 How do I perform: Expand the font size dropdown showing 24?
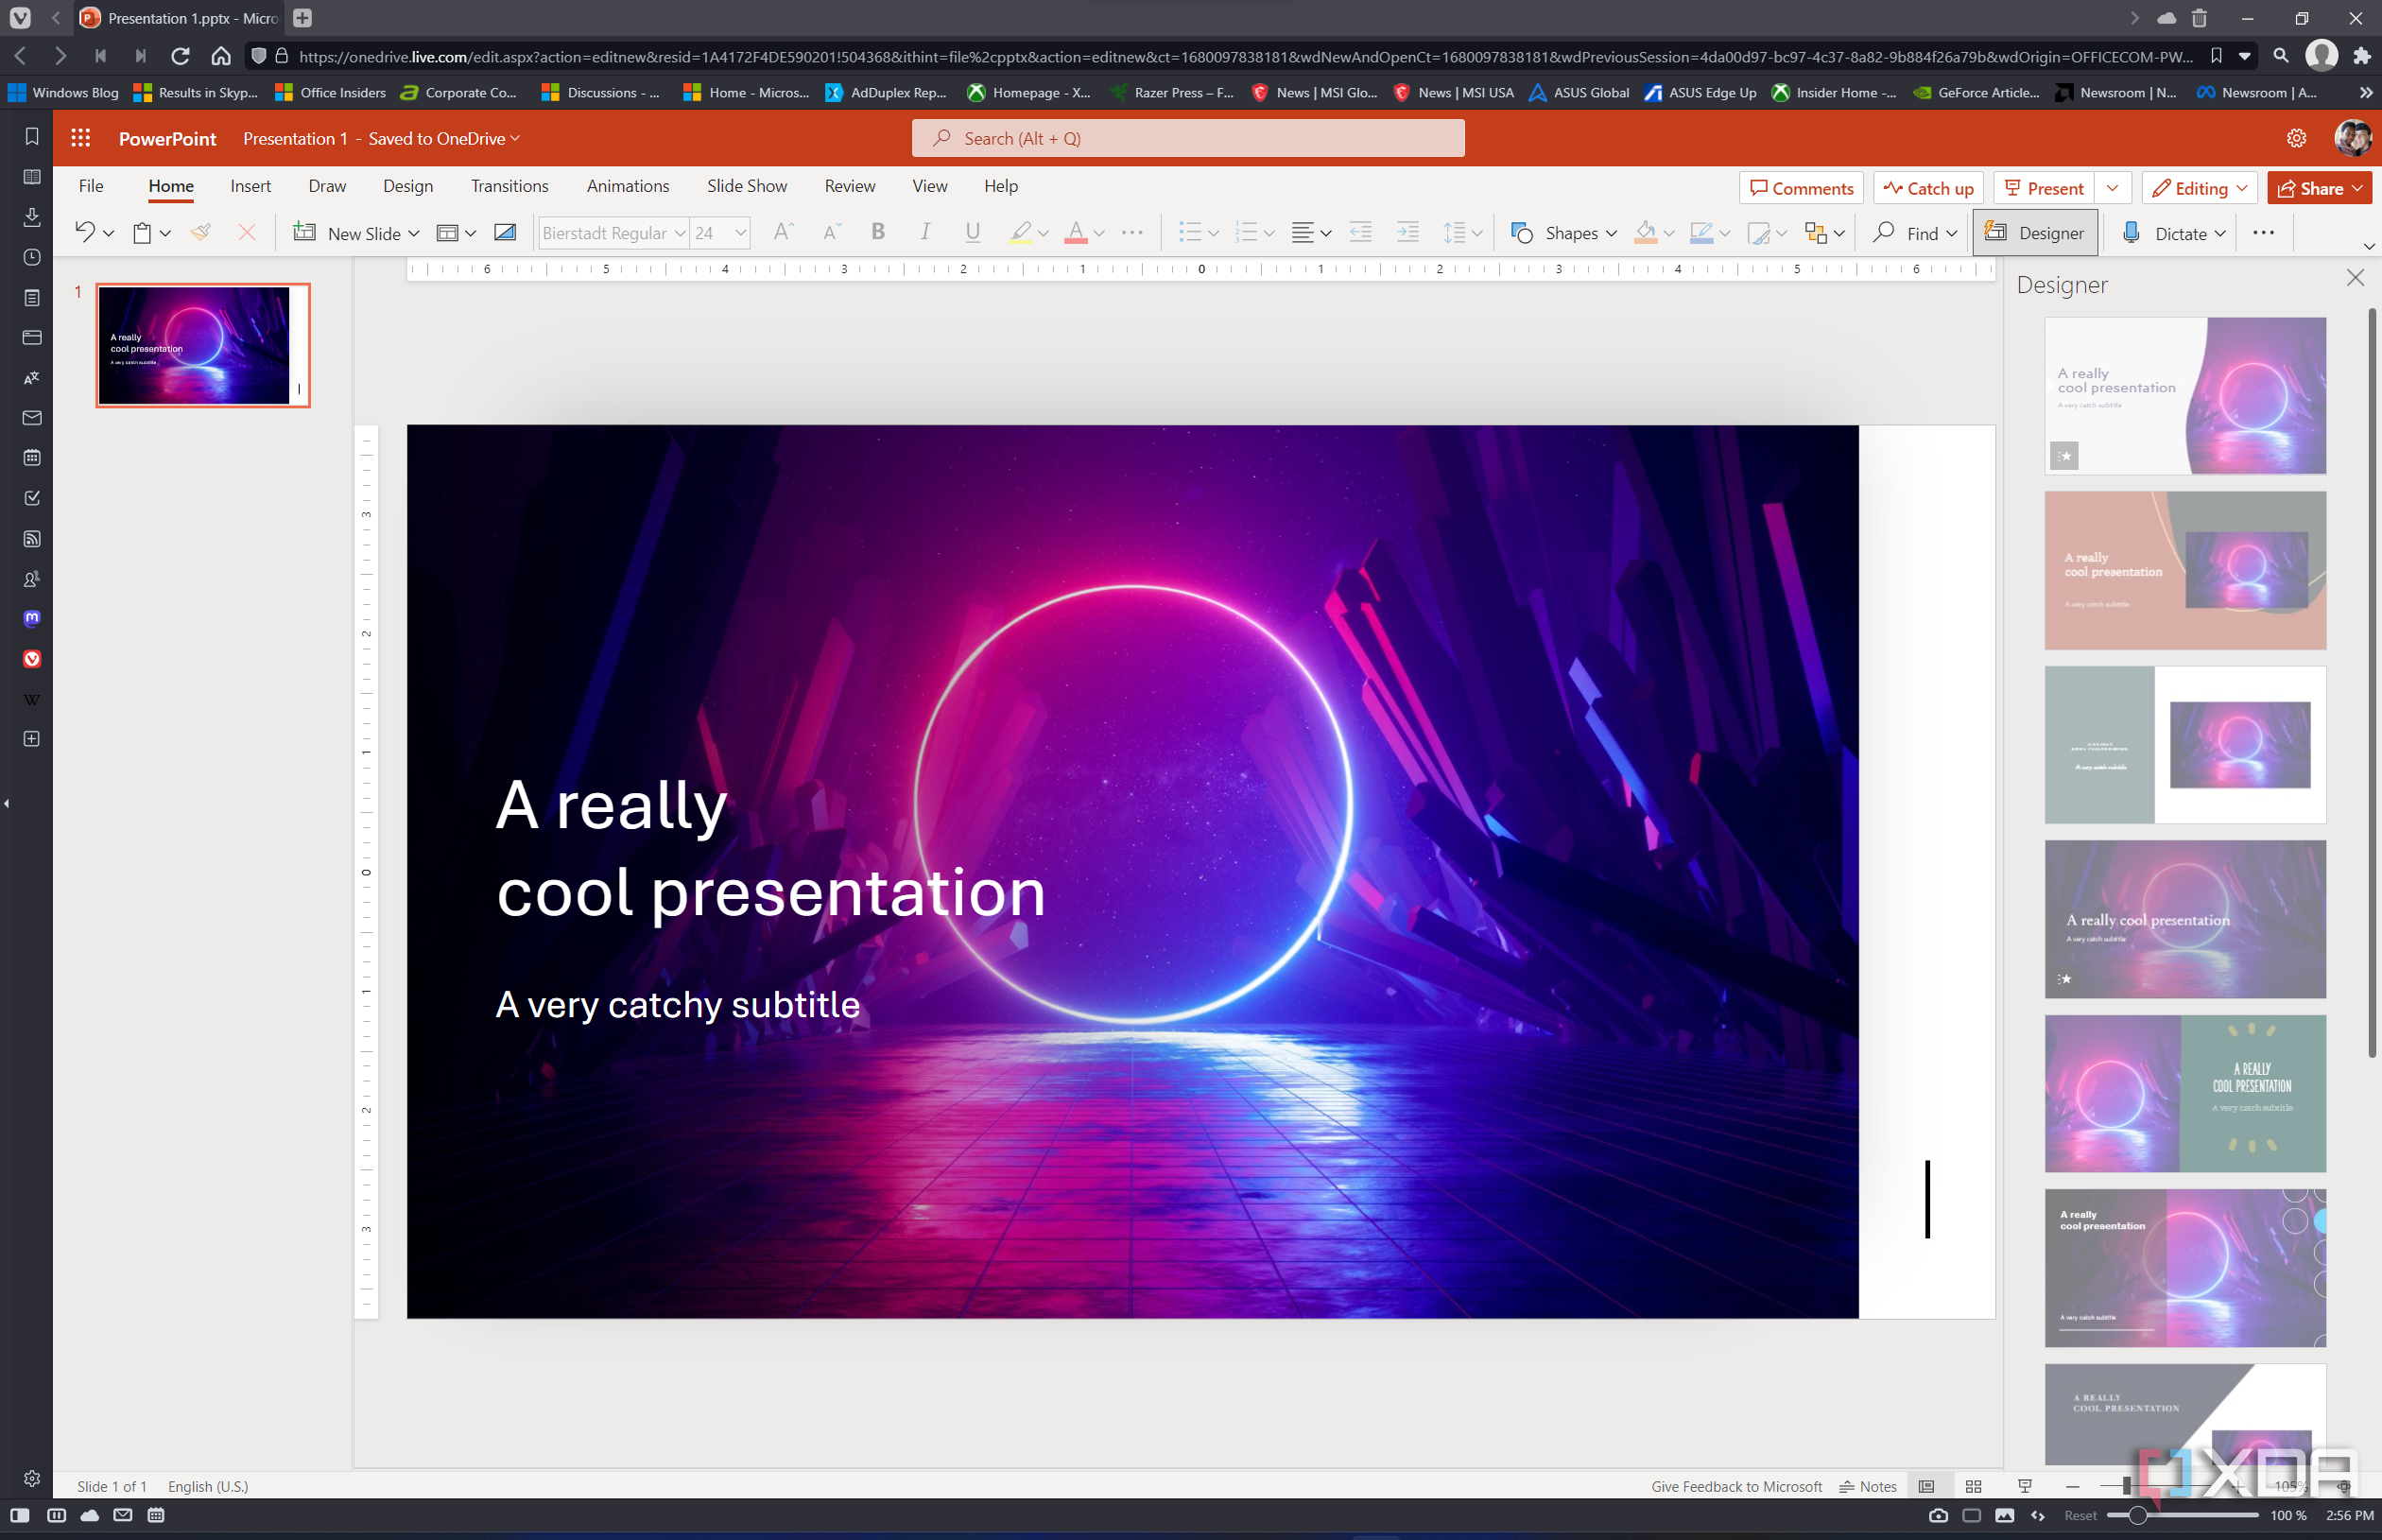point(741,233)
